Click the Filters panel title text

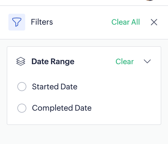tap(42, 22)
